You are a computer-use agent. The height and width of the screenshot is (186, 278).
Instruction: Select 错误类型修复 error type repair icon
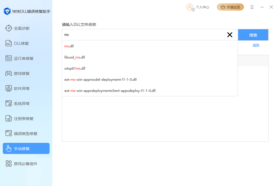[9, 134]
